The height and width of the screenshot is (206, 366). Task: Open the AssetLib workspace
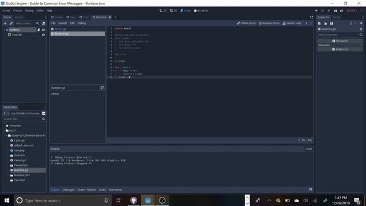(x=201, y=10)
